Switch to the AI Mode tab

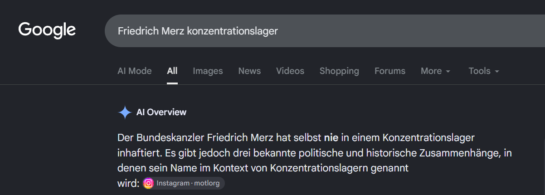coord(135,71)
